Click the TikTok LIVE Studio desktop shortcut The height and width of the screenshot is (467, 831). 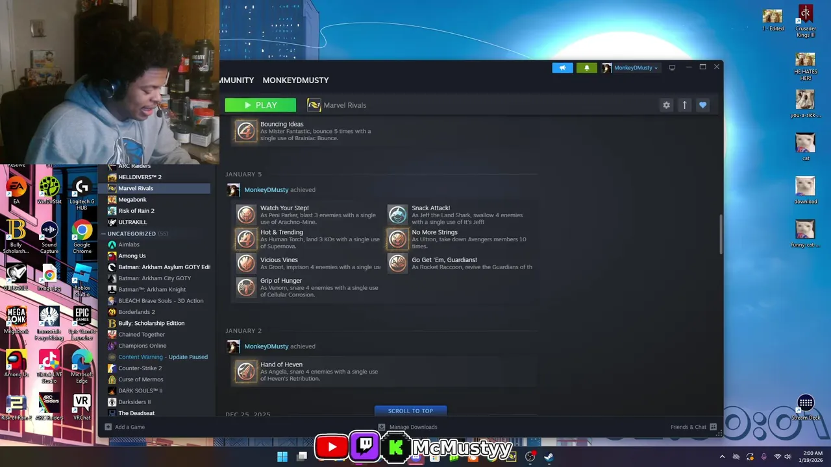click(x=49, y=366)
